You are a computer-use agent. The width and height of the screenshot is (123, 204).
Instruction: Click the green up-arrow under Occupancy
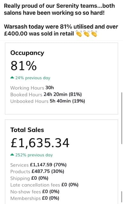tap(12, 78)
